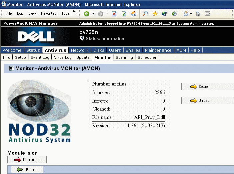
Task: Click the file name API_Prov_I.dll
Action: click(149, 117)
